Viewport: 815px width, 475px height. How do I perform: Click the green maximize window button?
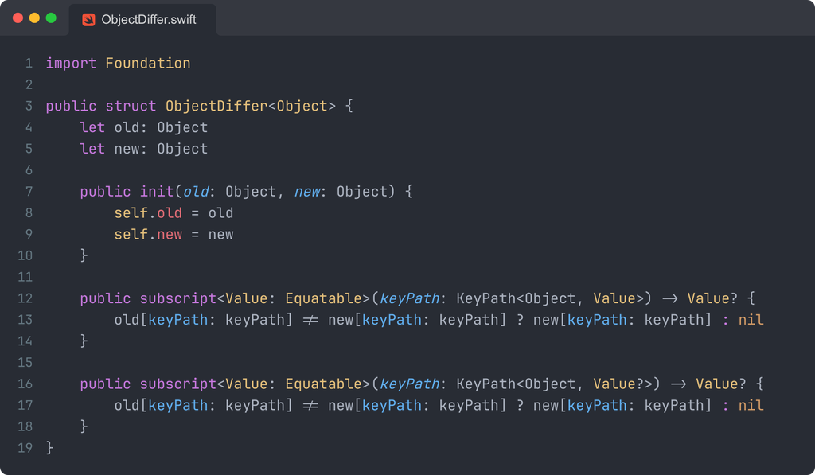(x=51, y=18)
